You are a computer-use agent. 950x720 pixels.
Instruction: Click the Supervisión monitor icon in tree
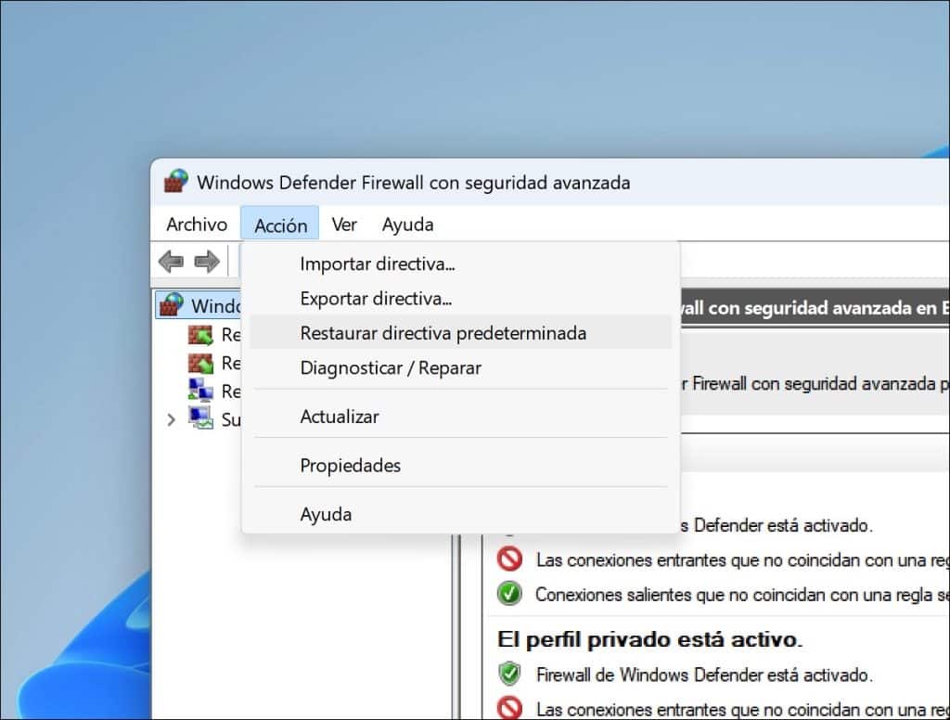click(200, 418)
